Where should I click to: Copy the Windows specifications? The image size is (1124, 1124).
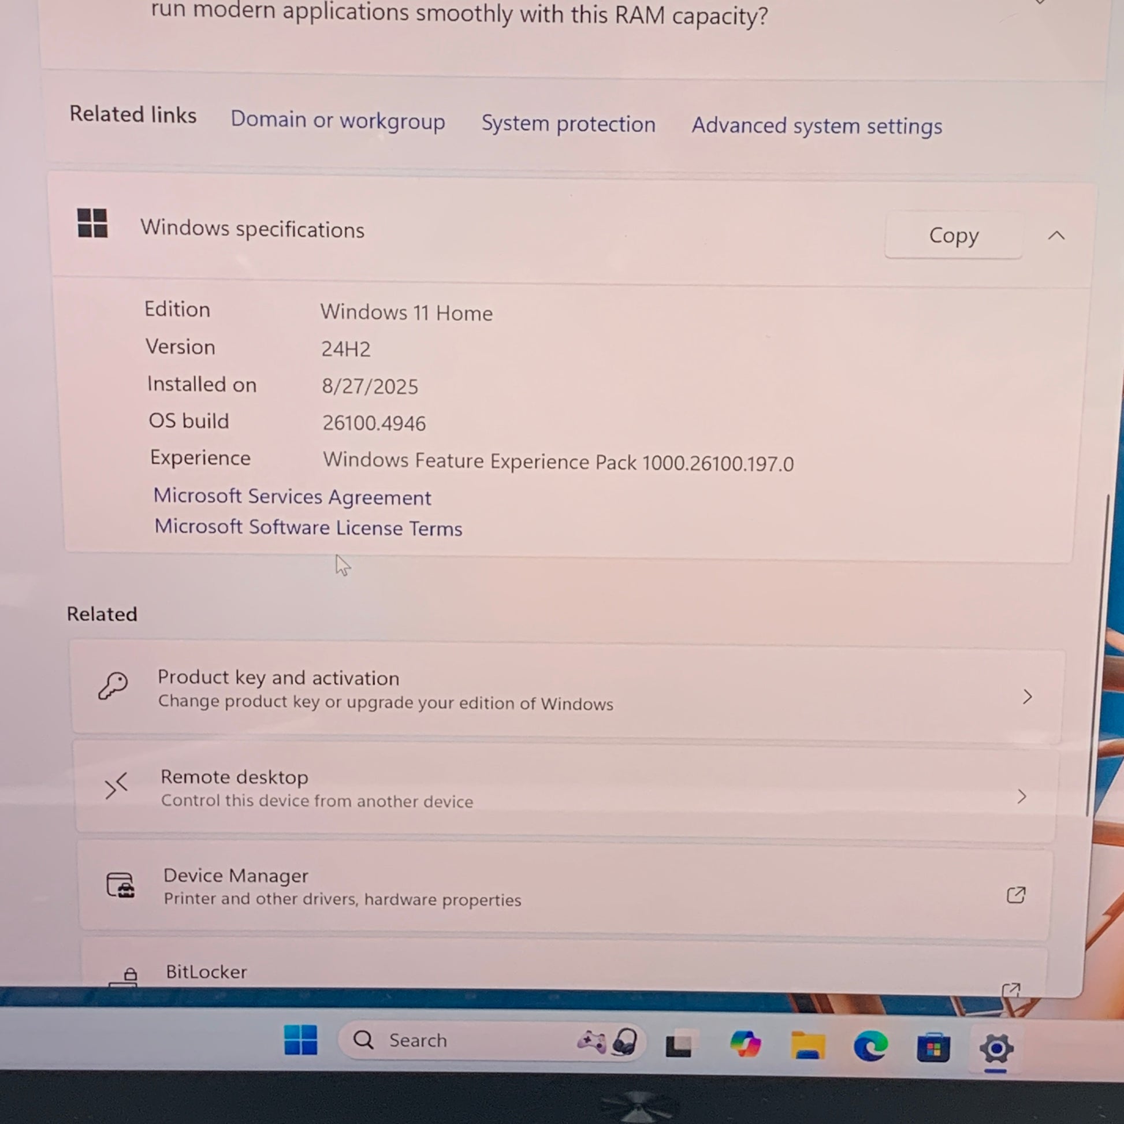click(954, 235)
